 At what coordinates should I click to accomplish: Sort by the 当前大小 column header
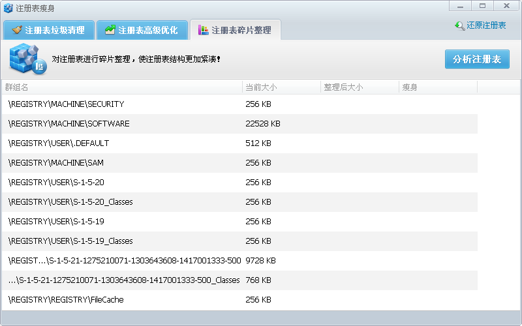point(281,87)
